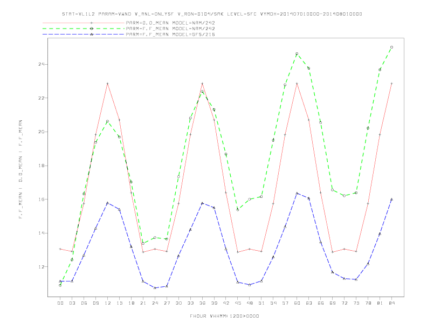Click the y-axis tick value 22
Viewport: 427px width, 330px height.
tap(42, 98)
